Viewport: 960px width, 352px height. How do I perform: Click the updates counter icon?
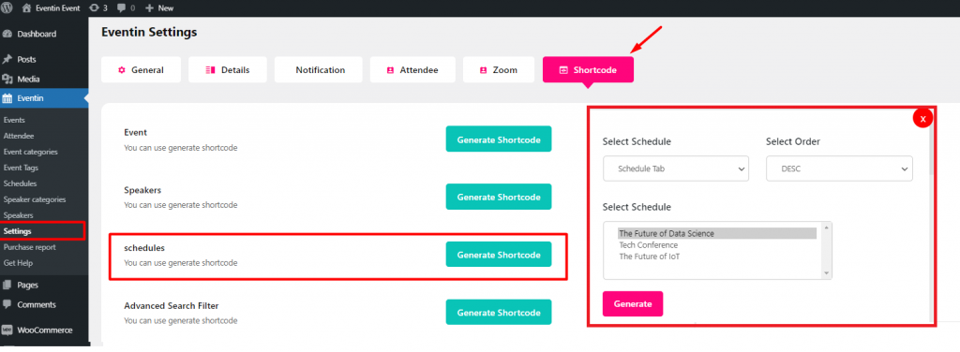click(x=94, y=7)
